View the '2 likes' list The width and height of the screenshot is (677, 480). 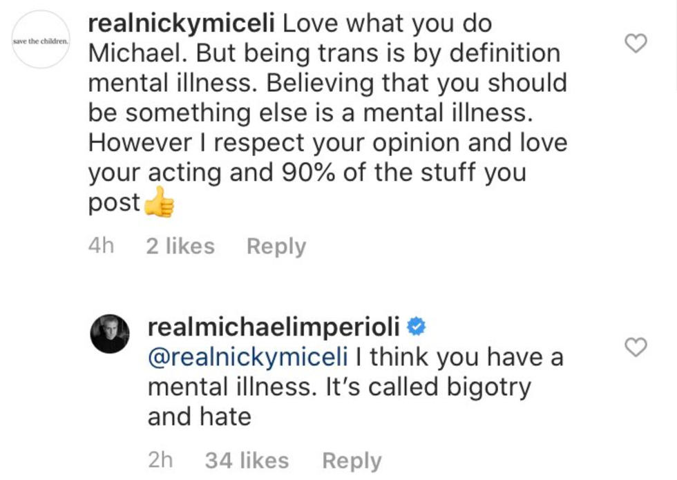click(x=180, y=247)
